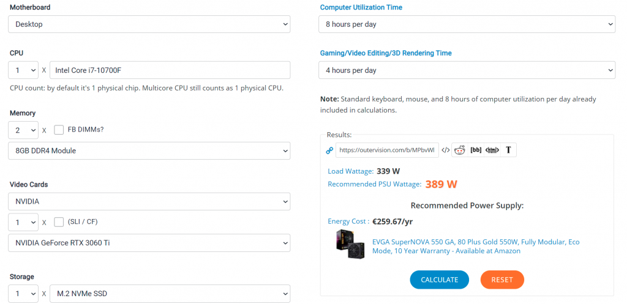
Task: Click the permalink chain icon in Results
Action: click(x=329, y=150)
